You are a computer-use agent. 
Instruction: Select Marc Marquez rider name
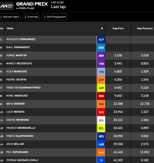click(17, 96)
